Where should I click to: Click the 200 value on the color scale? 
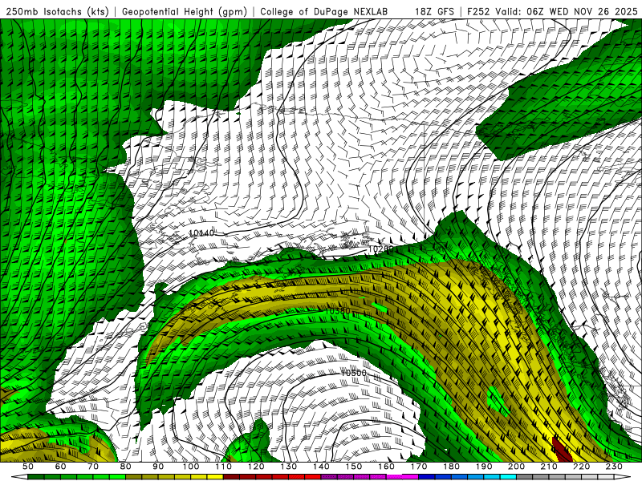click(x=516, y=467)
